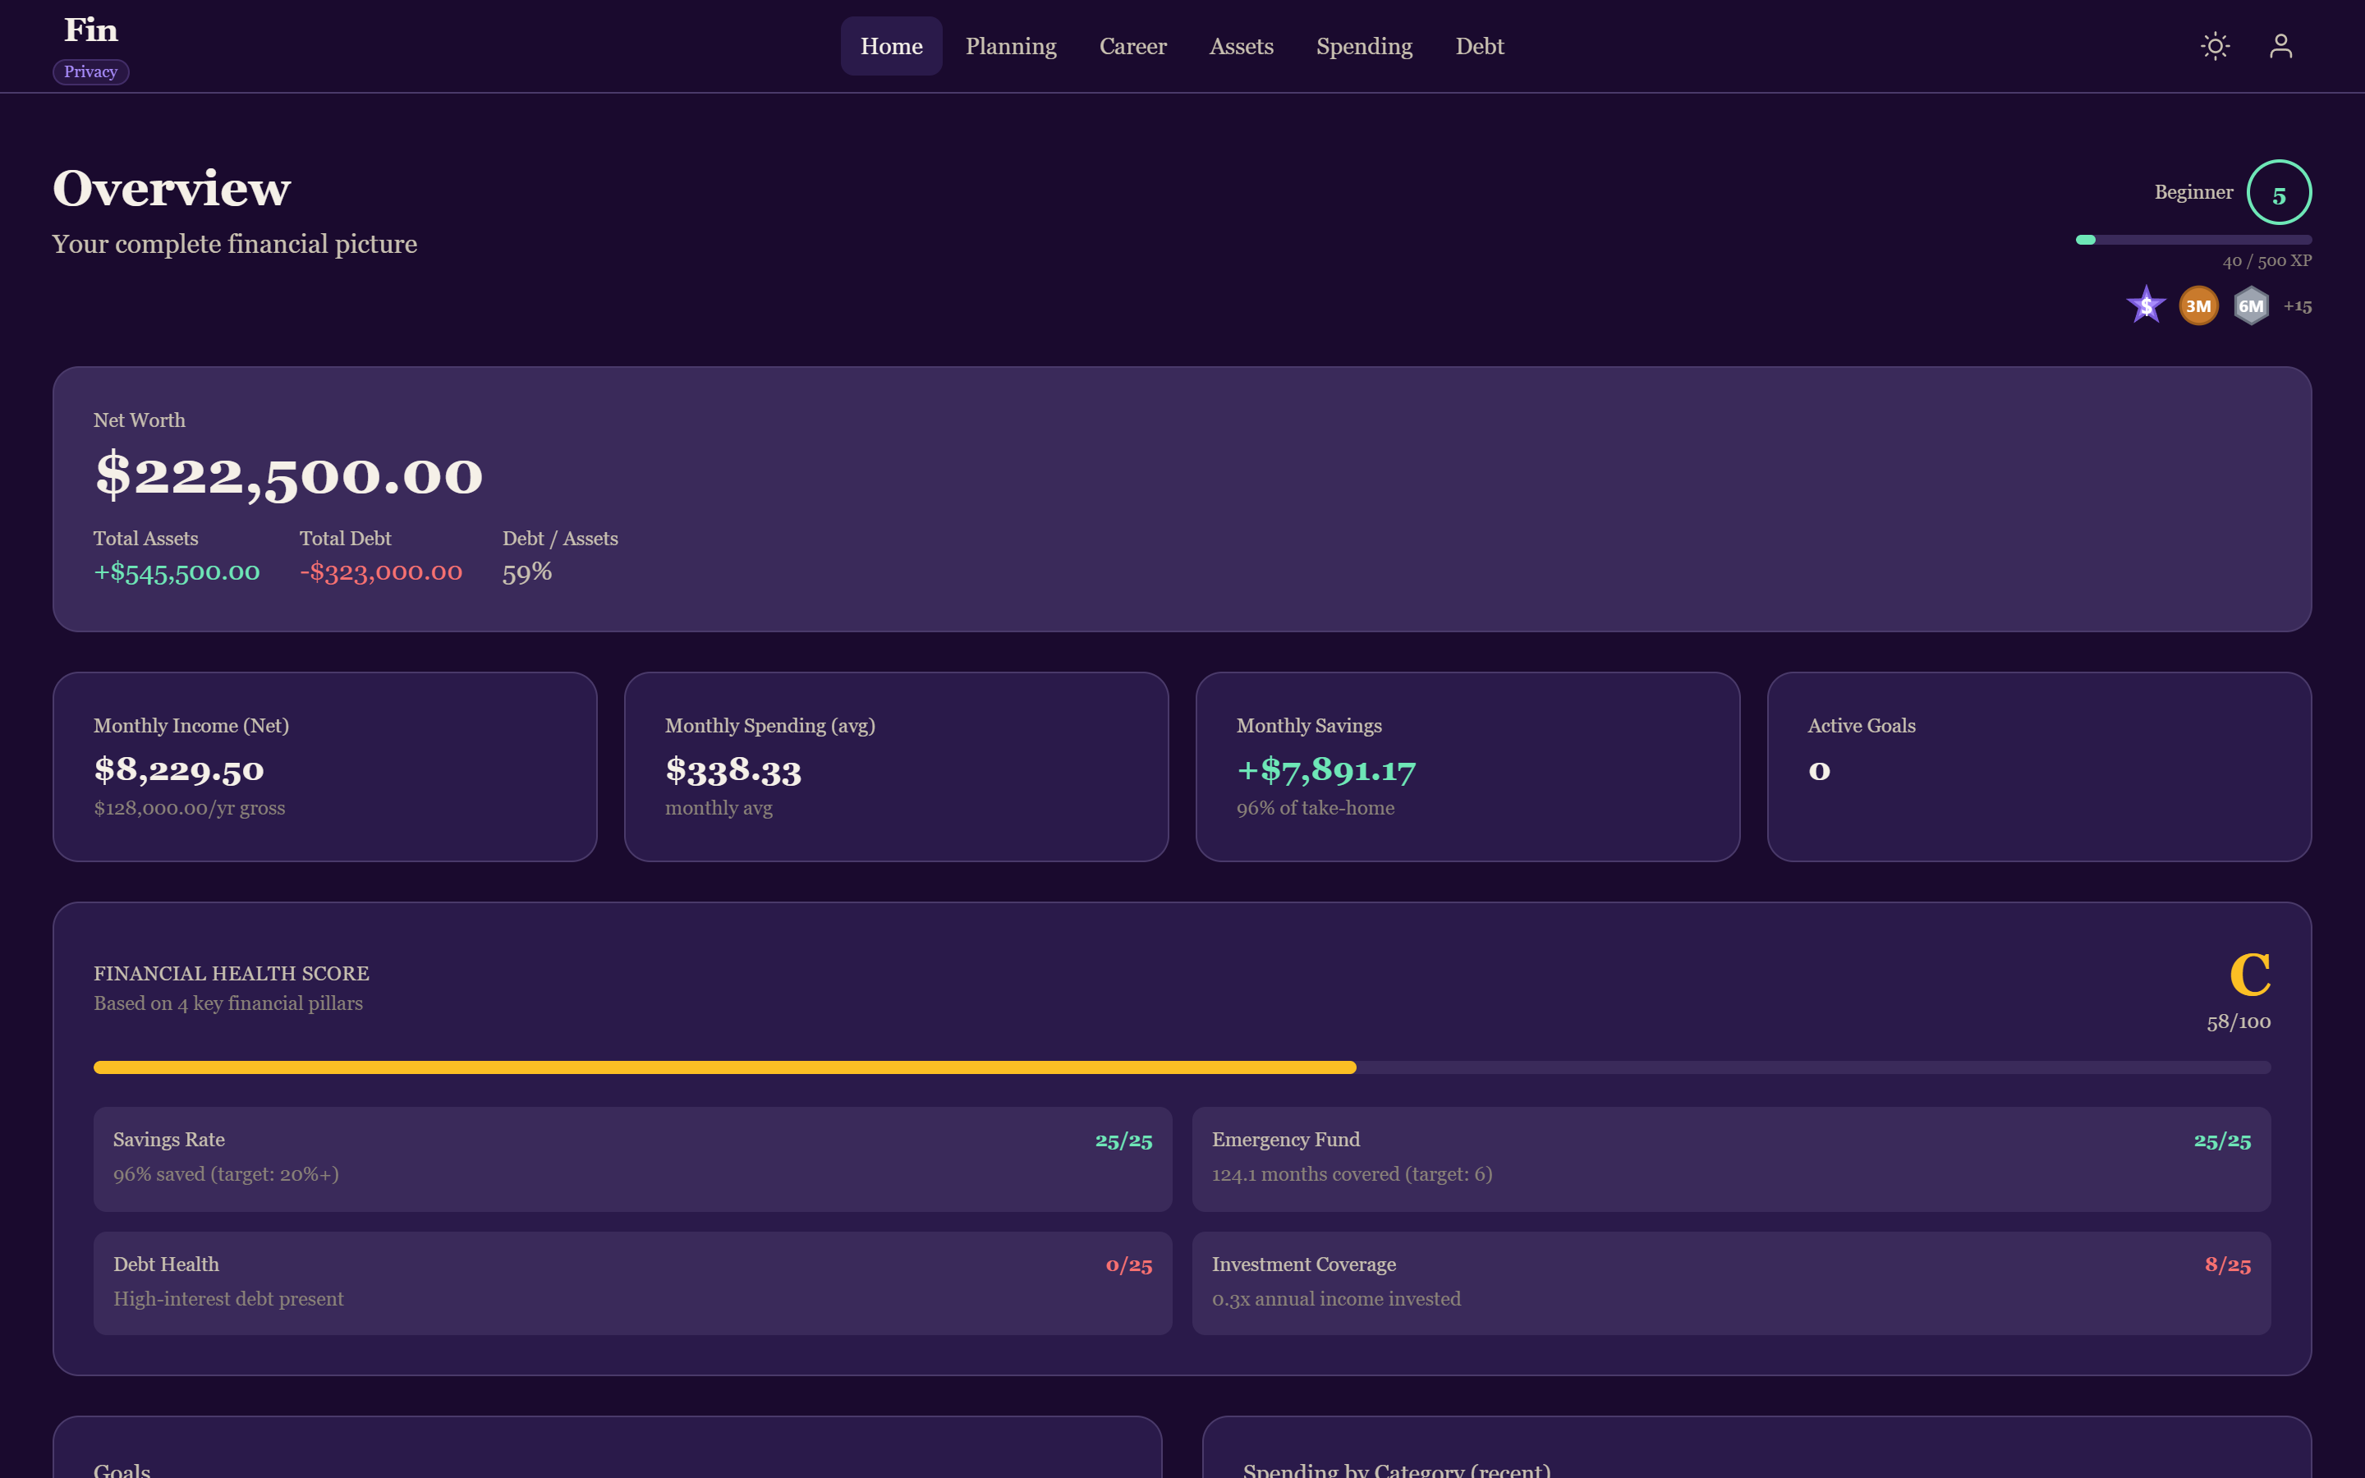Click the Investment Coverage 8/25 score
2365x1478 pixels.
pos(2228,1265)
